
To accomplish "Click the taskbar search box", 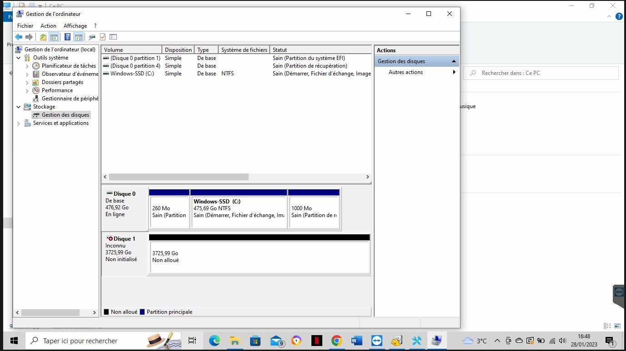I will pos(103,341).
